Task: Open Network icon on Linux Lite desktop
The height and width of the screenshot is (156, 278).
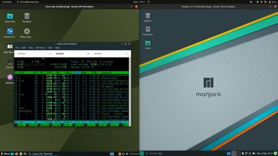Action: (x=10, y=79)
